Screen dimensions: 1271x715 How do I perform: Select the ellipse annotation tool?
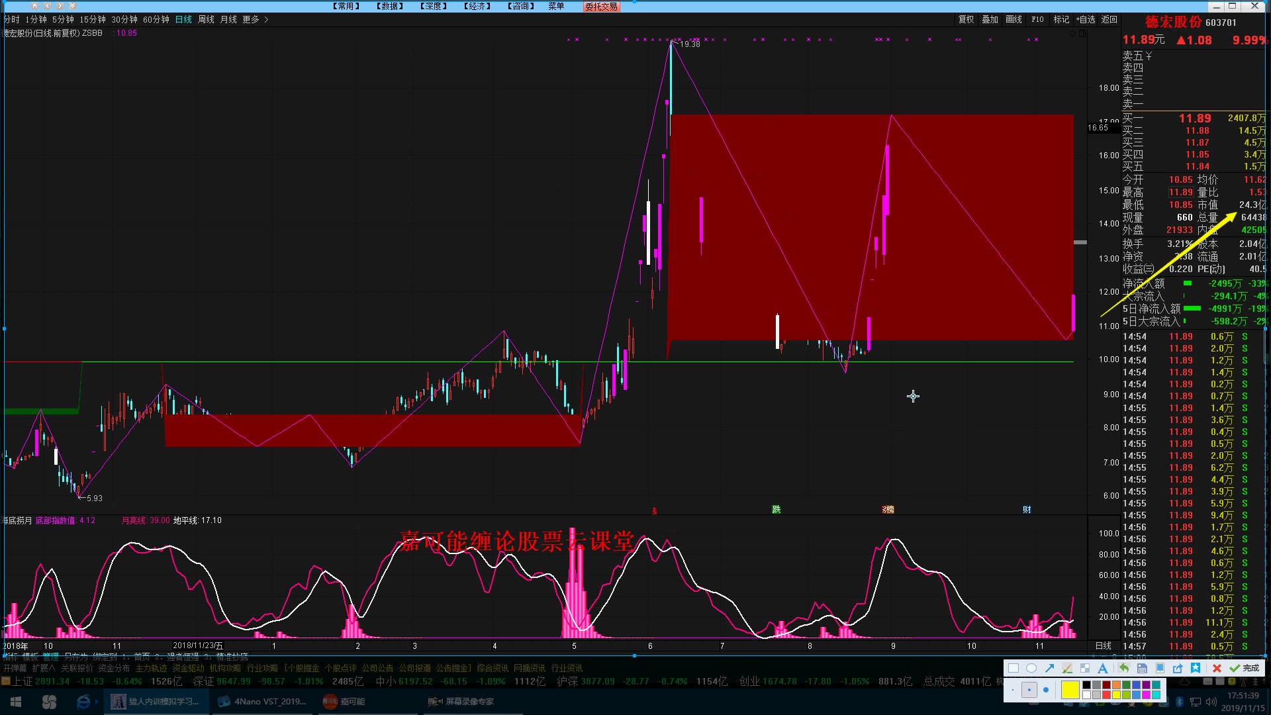pyautogui.click(x=1031, y=668)
